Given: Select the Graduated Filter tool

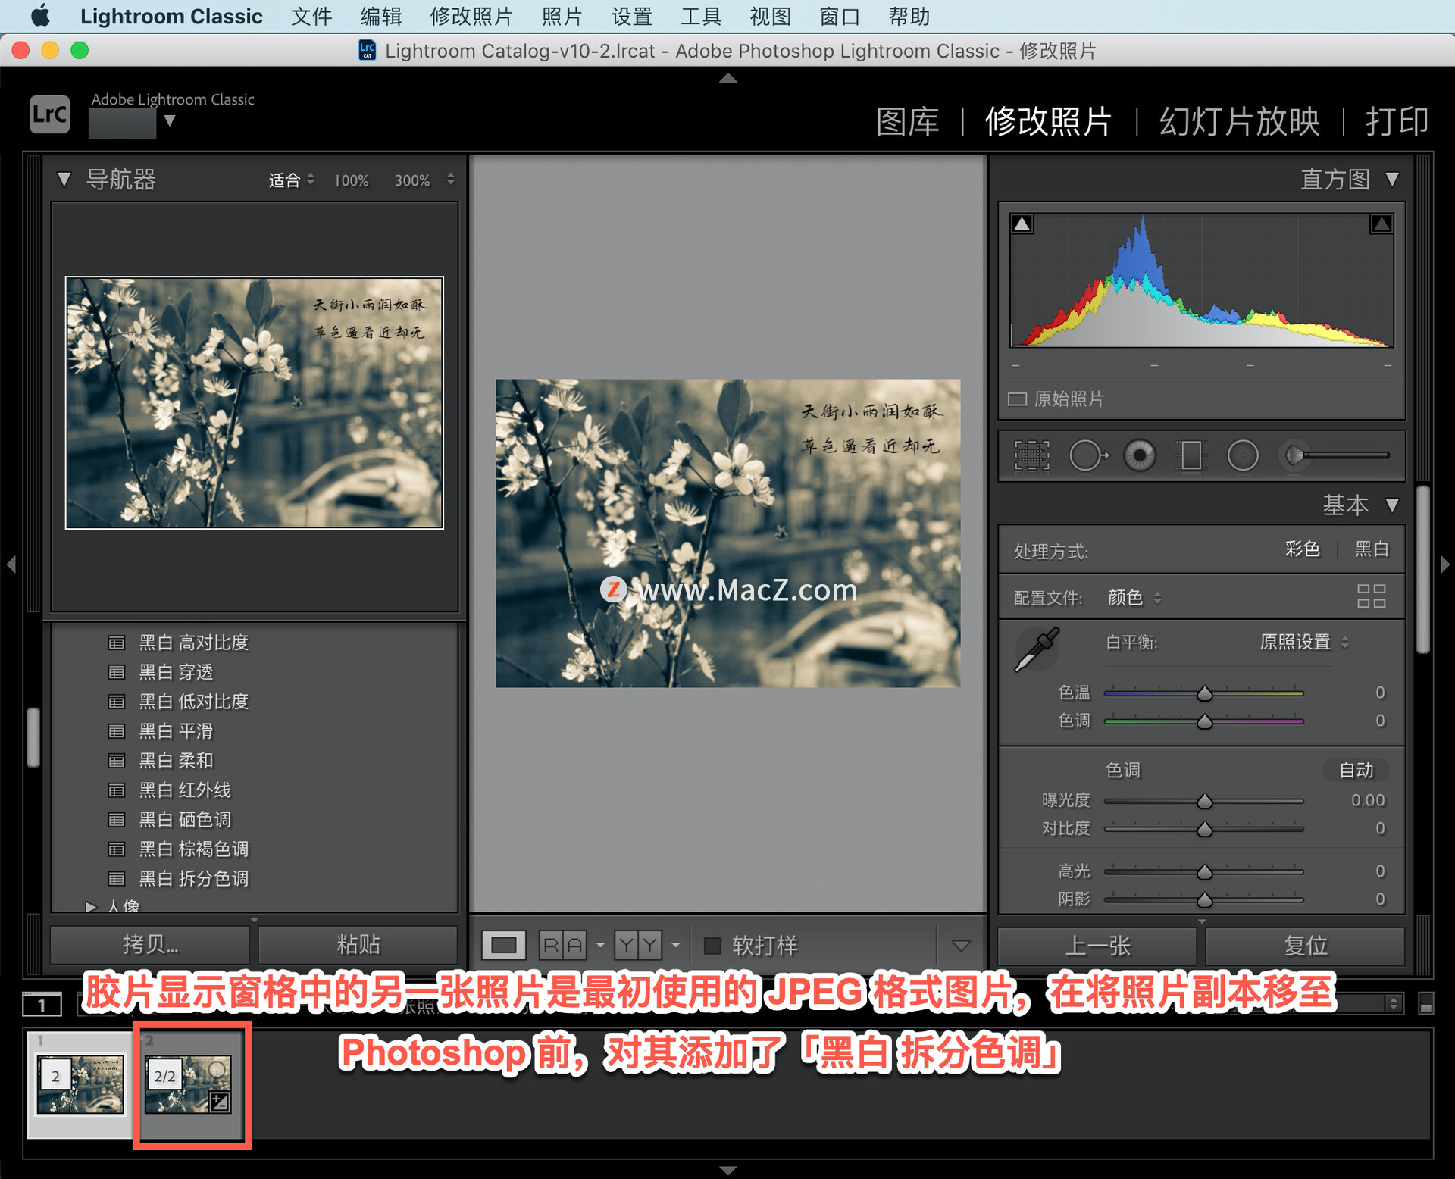Looking at the screenshot, I should click(1191, 456).
